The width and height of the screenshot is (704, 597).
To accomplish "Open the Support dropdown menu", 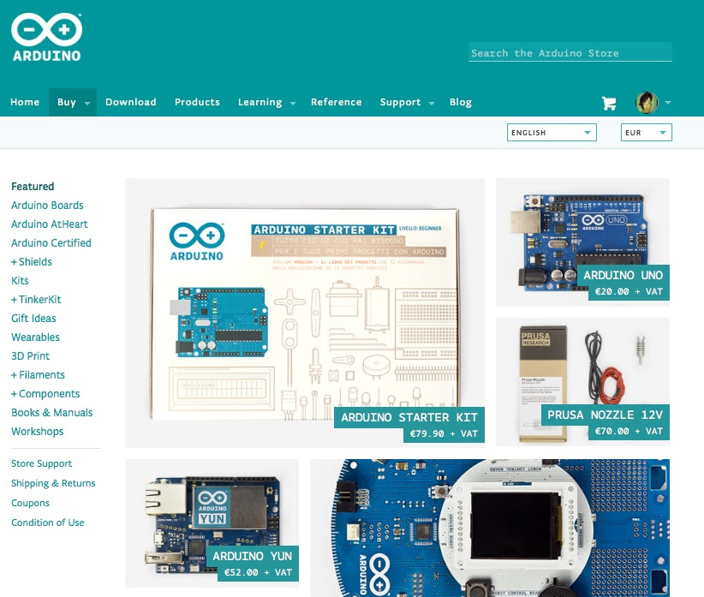I will (399, 101).
